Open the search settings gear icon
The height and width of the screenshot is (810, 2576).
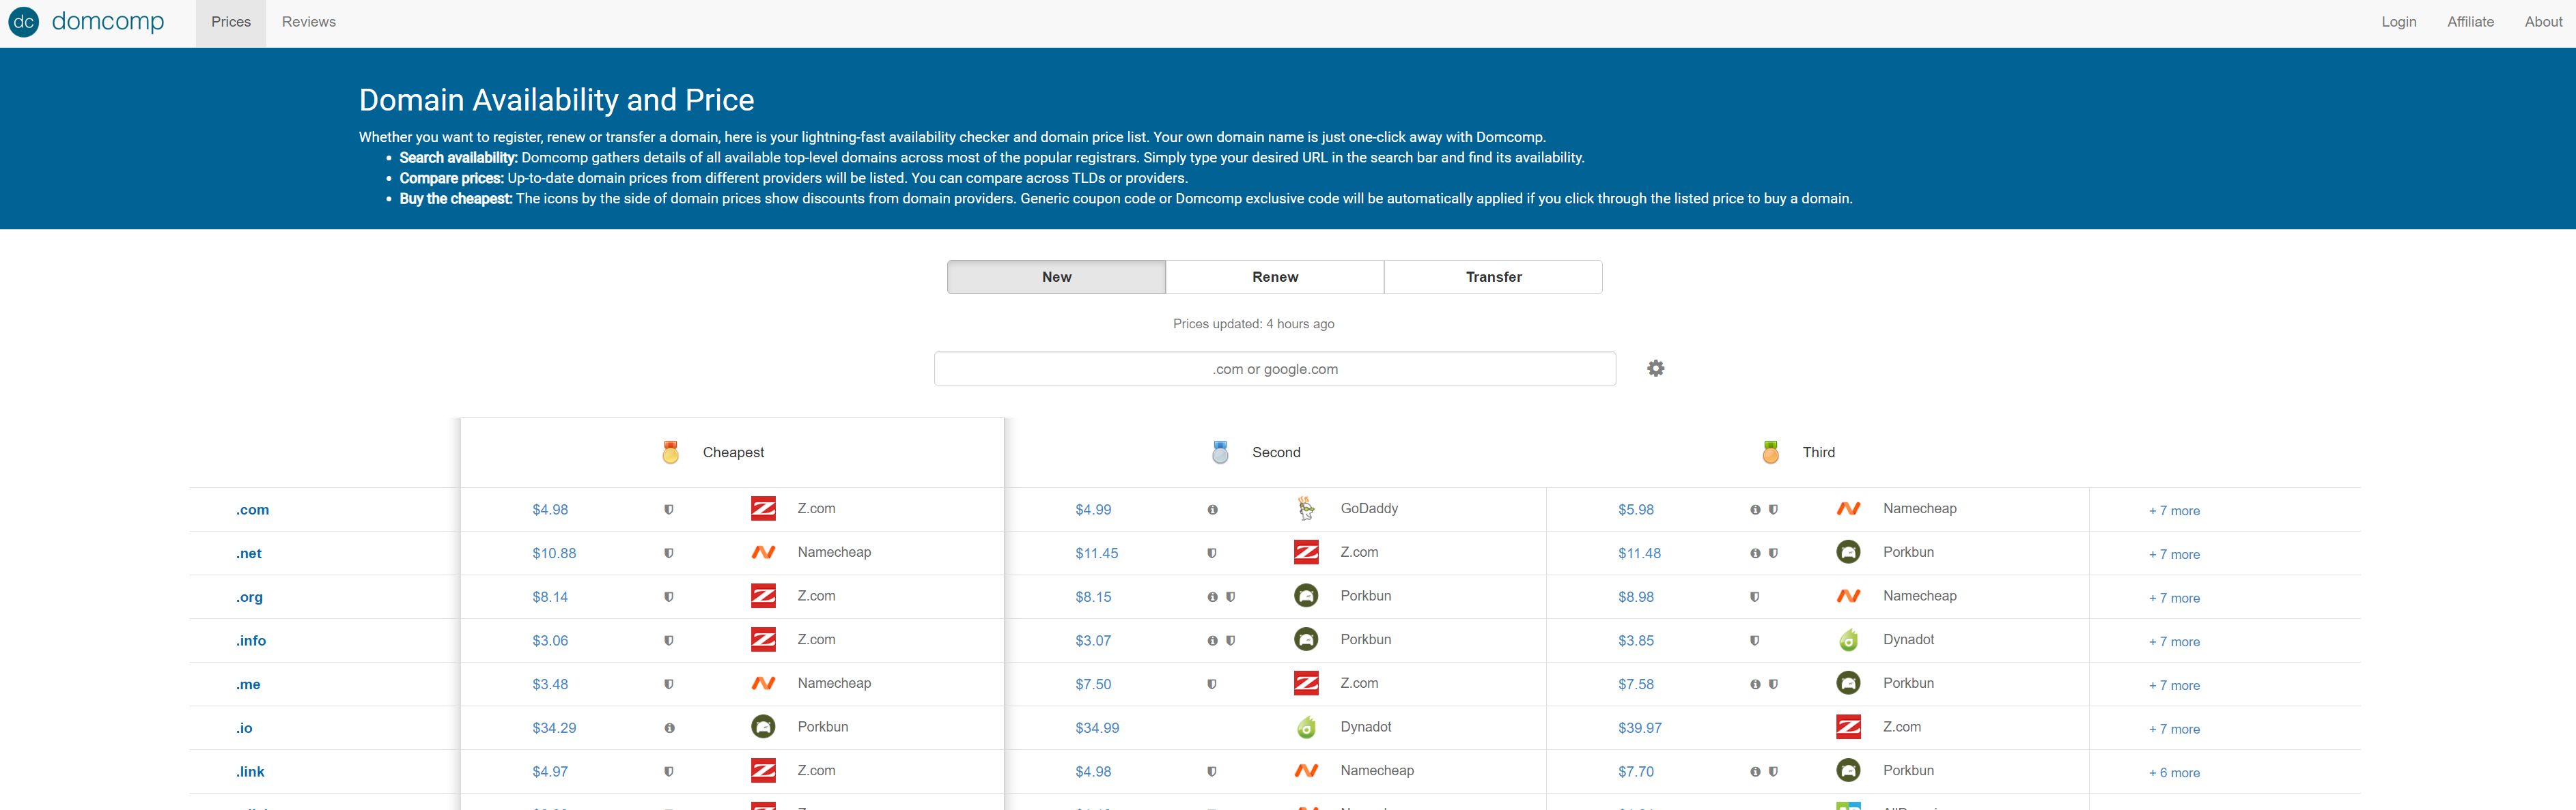[1656, 368]
